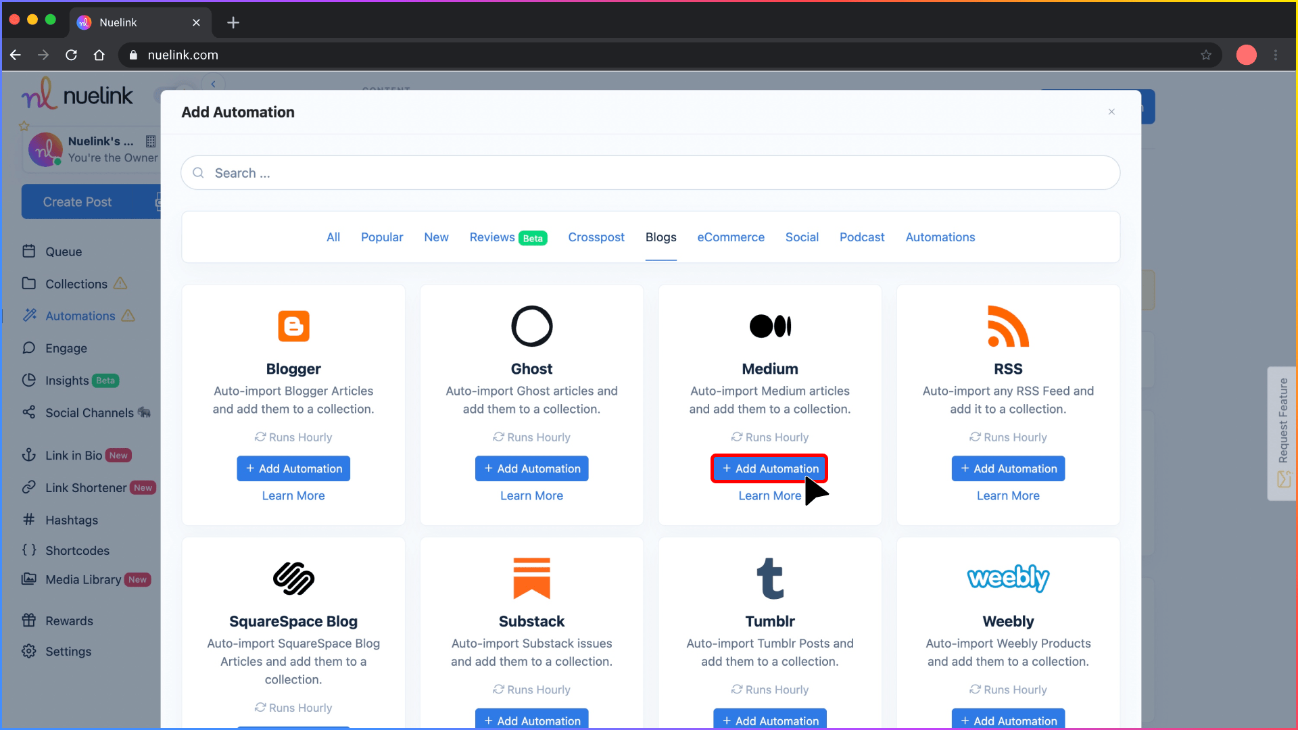The width and height of the screenshot is (1298, 730).
Task: Open Learn More under Medium
Action: (x=770, y=495)
